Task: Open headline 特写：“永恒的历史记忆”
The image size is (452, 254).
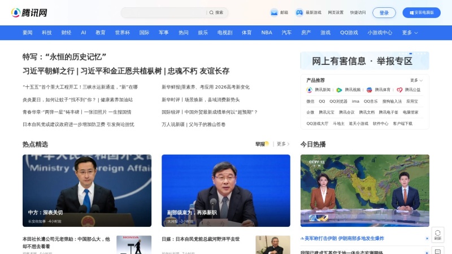Action: pyautogui.click(x=64, y=57)
